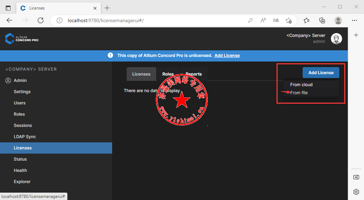Open browser Settings and more menu
364x200 pixels.
pos(354,20)
